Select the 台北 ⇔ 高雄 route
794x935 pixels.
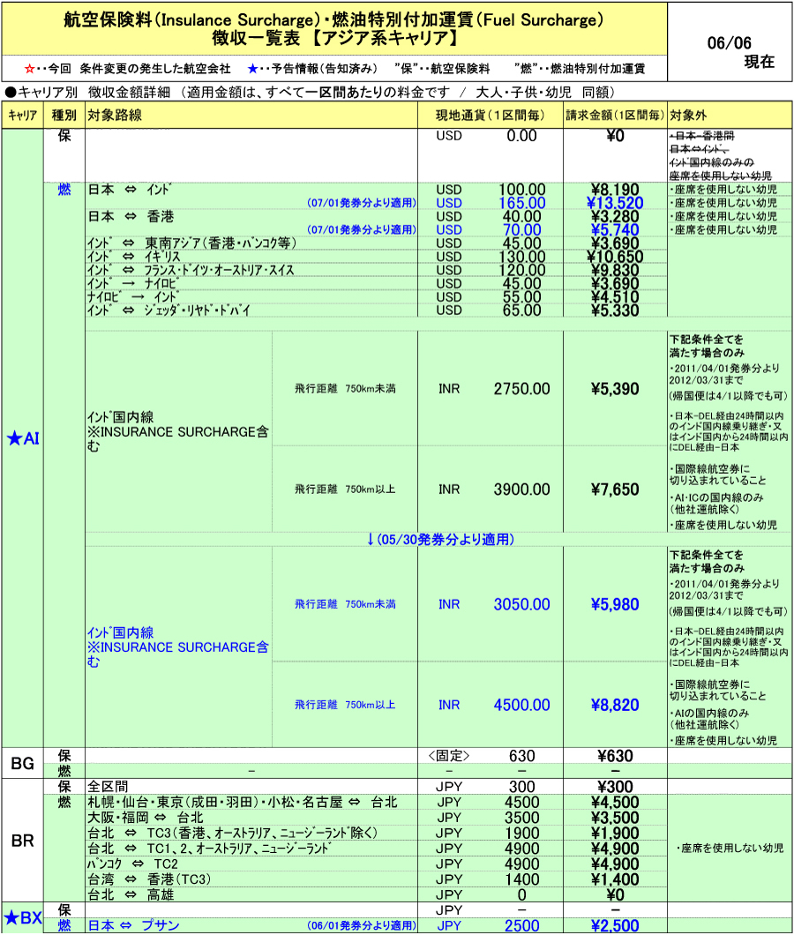(x=131, y=895)
